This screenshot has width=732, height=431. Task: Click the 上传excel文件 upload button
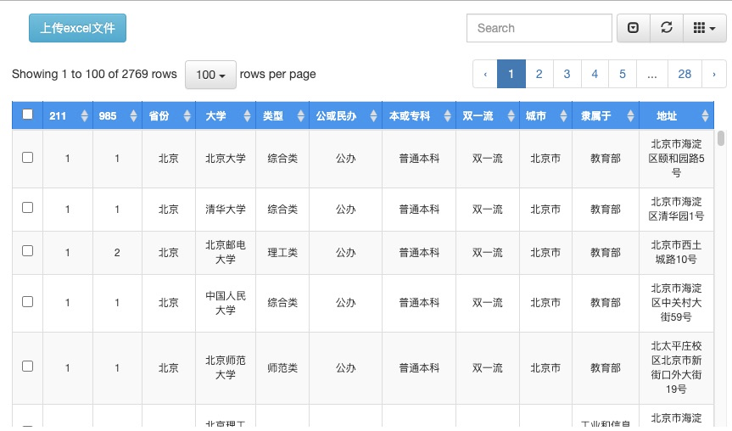click(x=77, y=28)
